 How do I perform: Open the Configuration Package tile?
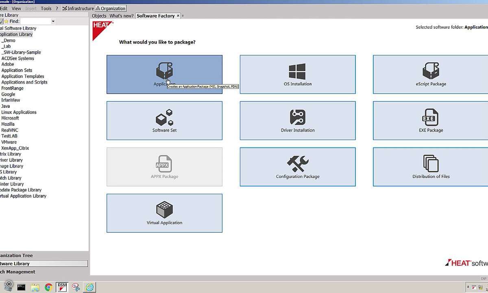[298, 167]
